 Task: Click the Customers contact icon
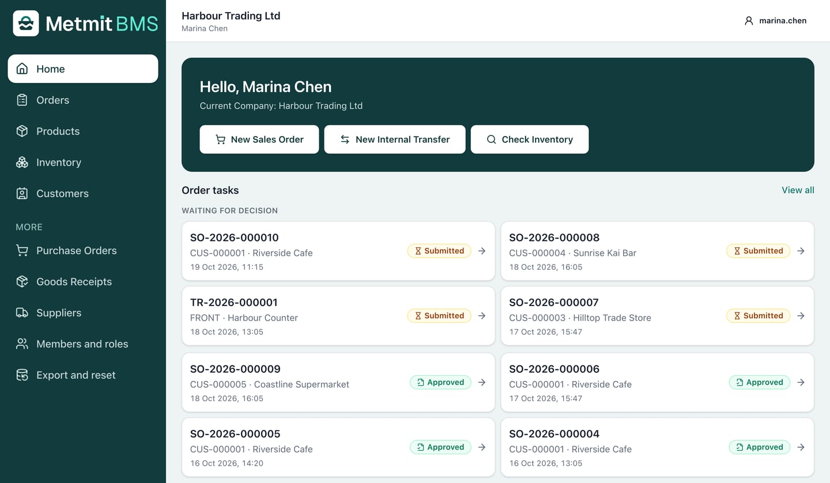[22, 193]
